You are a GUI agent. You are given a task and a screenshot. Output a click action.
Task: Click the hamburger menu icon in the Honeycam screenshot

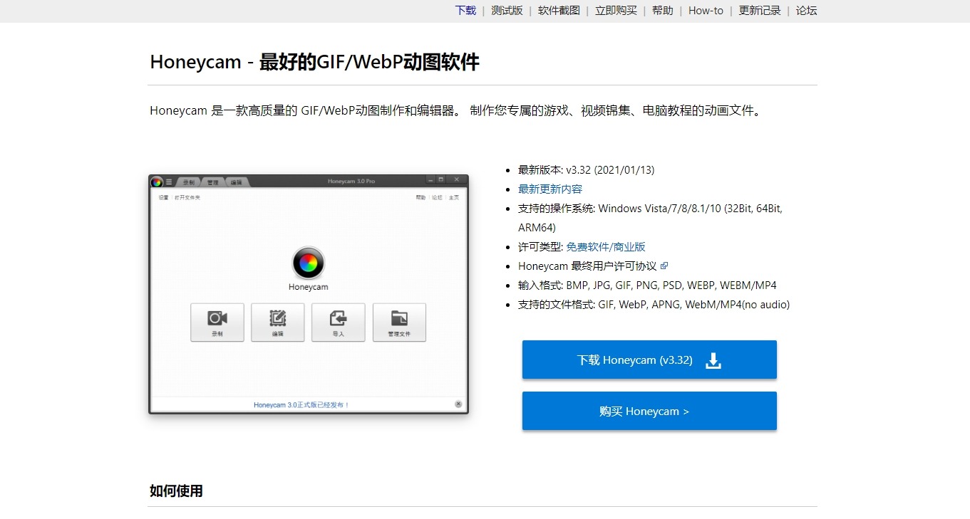tap(169, 182)
